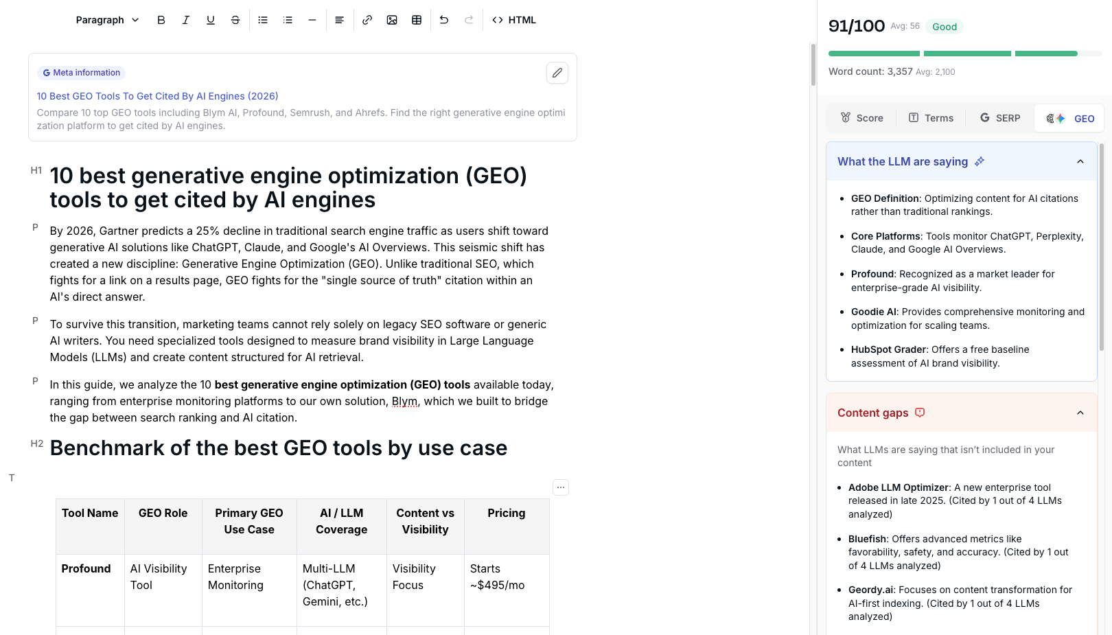Image resolution: width=1112 pixels, height=635 pixels.
Task: Open the '10 Best GEO Tools' meta title link
Action: point(157,96)
